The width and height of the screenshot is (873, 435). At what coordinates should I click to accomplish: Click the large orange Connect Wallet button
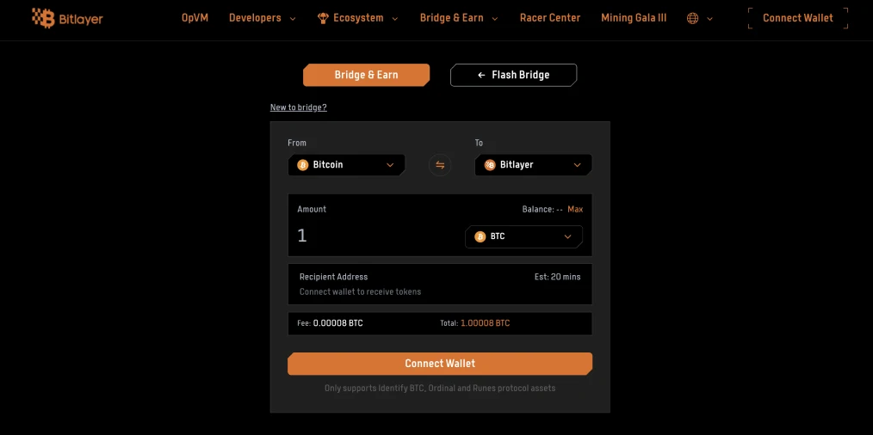pos(440,364)
